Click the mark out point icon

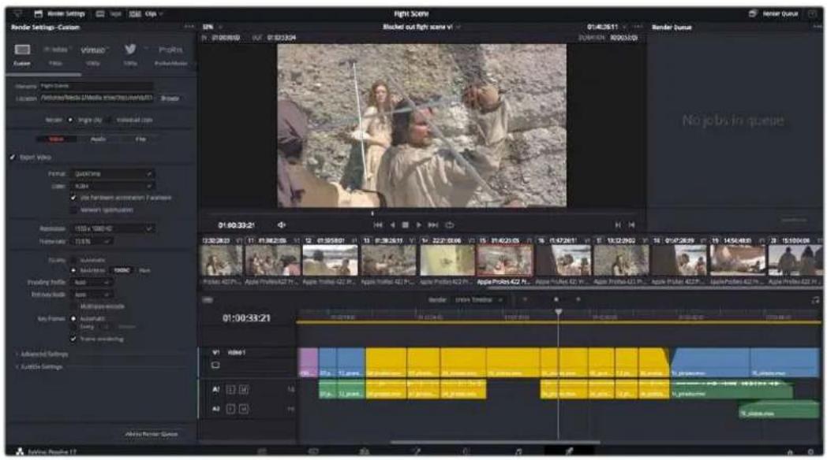[631, 224]
